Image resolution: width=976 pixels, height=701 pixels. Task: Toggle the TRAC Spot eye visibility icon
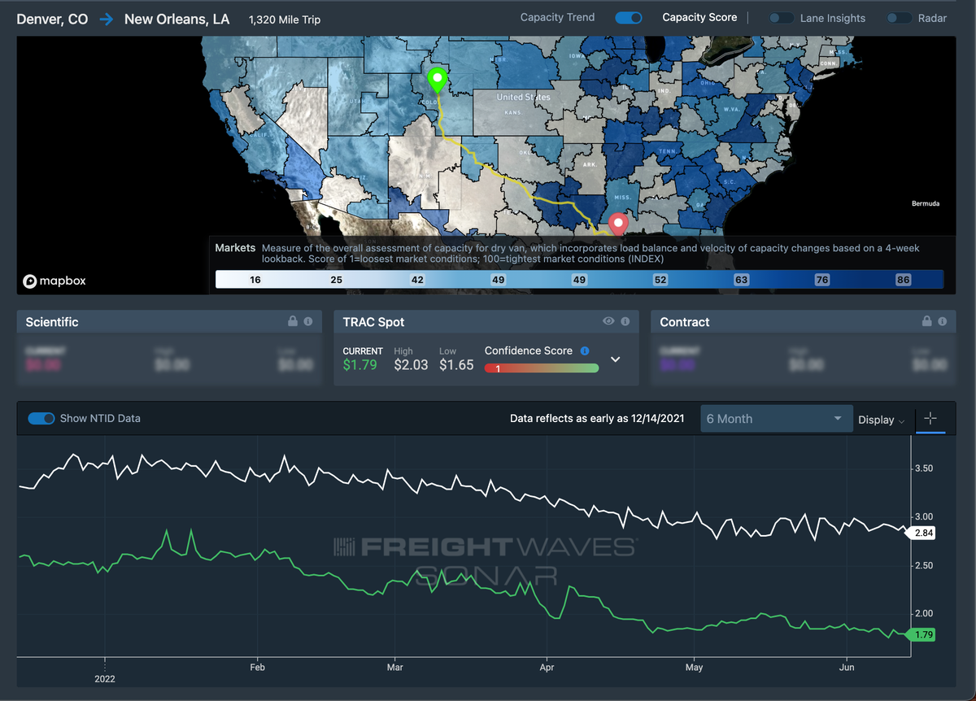608,321
